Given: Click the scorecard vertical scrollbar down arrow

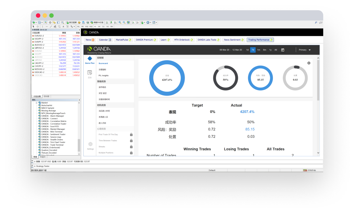Looking at the screenshot, I should click(x=318, y=153).
